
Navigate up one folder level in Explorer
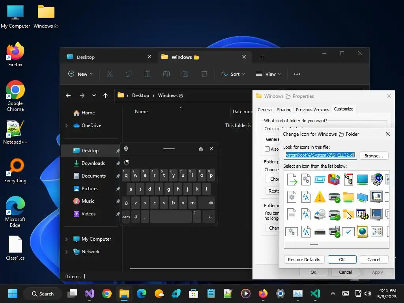click(105, 95)
